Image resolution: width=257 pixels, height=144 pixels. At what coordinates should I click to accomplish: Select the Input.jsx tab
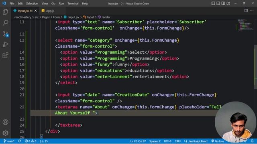pos(23,11)
